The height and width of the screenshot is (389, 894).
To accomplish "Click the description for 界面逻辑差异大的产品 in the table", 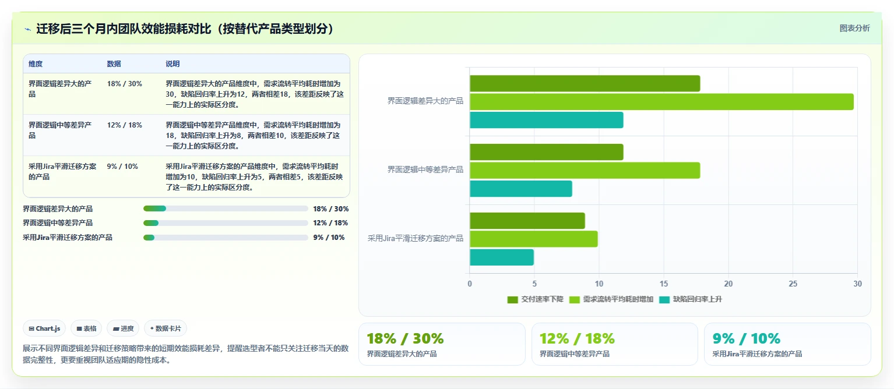I will pyautogui.click(x=255, y=94).
